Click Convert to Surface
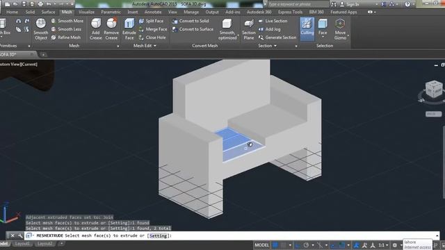The height and width of the screenshot is (250, 445). click(x=193, y=29)
